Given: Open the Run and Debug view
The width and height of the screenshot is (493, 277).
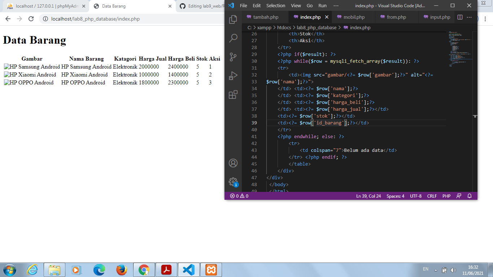Looking at the screenshot, I should click(x=233, y=76).
